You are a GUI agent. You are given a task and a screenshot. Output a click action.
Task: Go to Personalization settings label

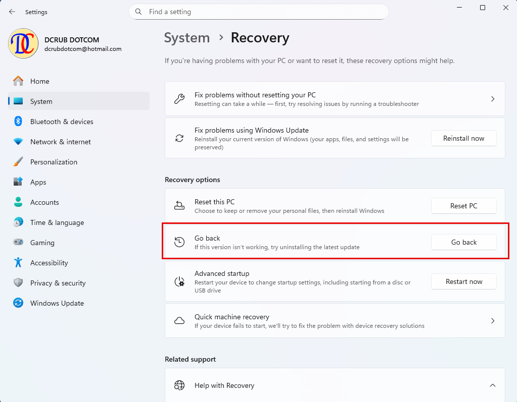tap(54, 162)
